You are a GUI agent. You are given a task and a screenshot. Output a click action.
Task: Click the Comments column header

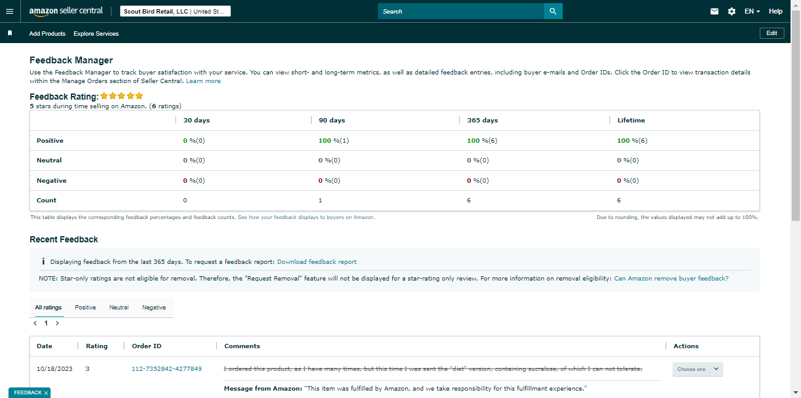[242, 346]
